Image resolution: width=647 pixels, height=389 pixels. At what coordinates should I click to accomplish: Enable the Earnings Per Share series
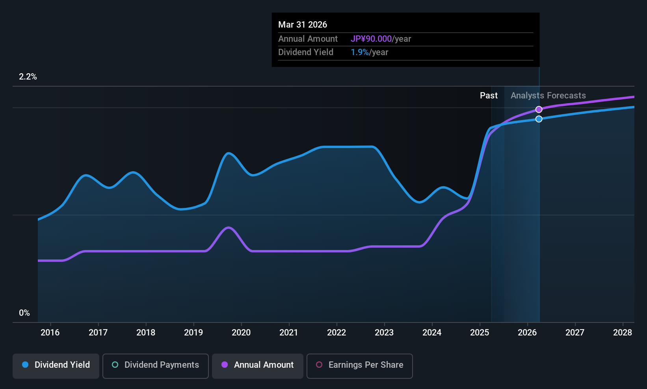click(359, 366)
